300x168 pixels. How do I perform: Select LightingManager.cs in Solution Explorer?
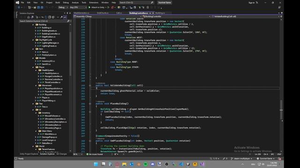click(50, 43)
